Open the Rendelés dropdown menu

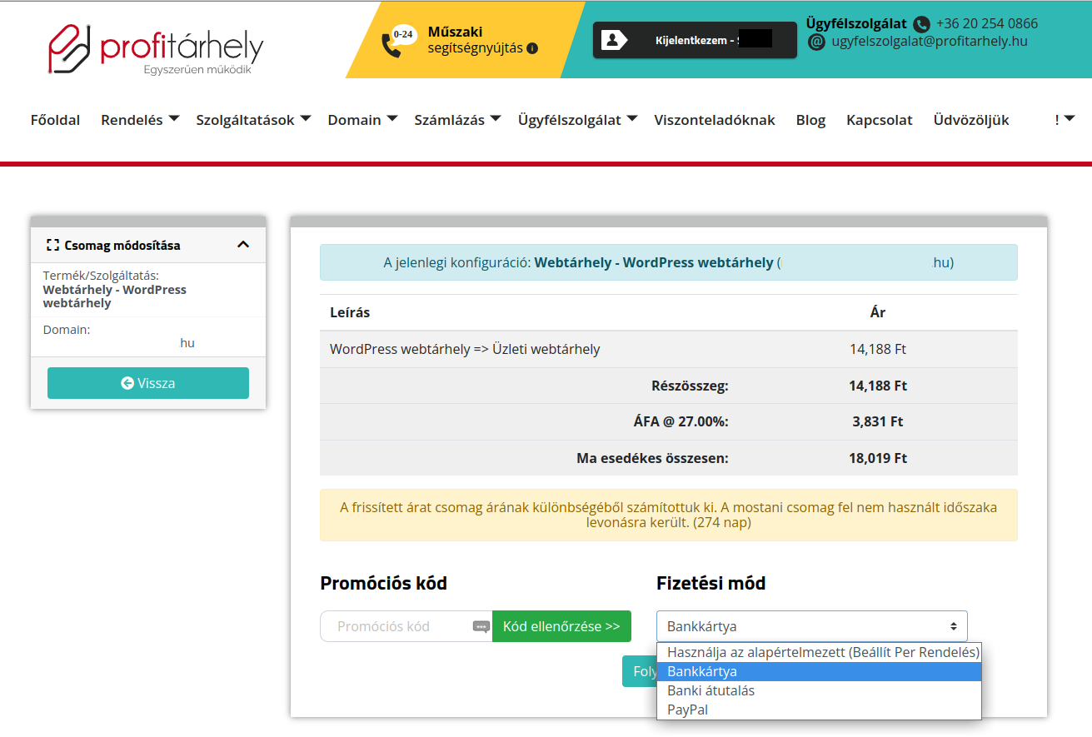point(140,120)
